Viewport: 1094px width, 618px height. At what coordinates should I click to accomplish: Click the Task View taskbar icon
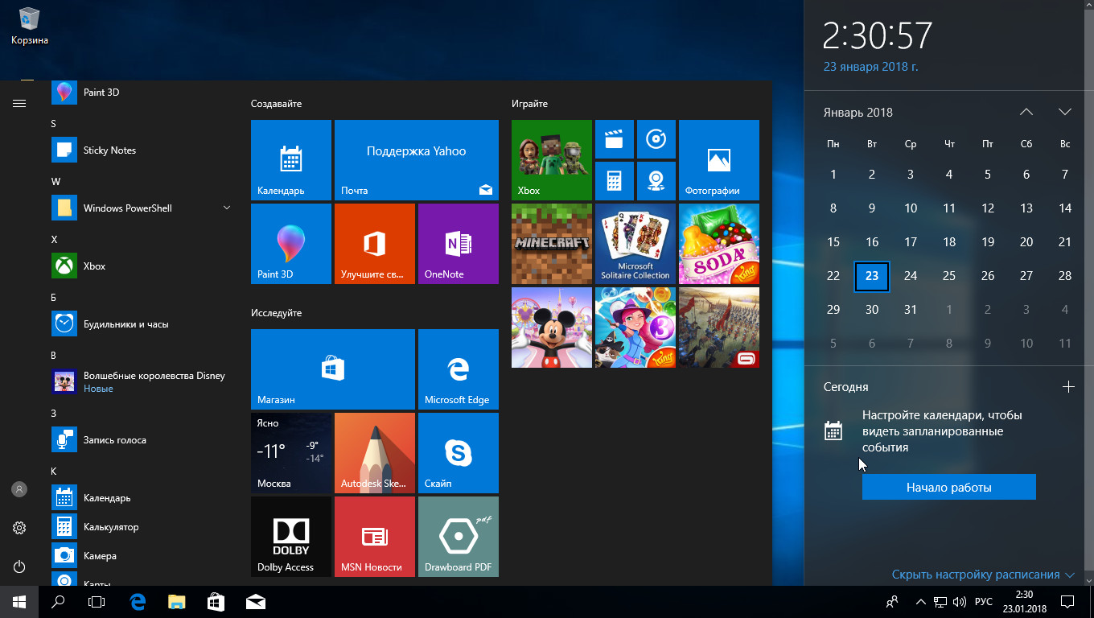[x=97, y=601]
